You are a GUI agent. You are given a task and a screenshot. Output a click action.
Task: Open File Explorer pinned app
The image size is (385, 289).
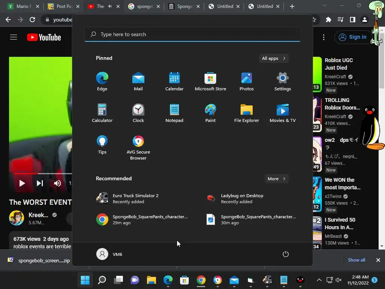coord(247,113)
